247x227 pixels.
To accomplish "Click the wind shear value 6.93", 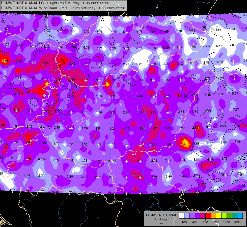I will (x=223, y=126).
